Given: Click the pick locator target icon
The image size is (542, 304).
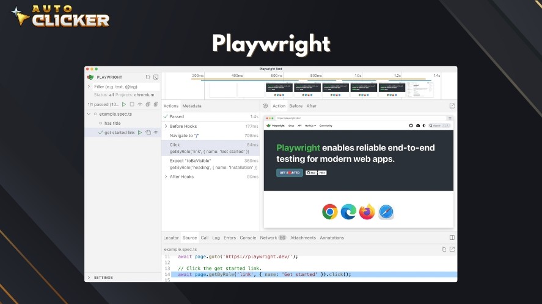Looking at the screenshot, I should (x=265, y=106).
